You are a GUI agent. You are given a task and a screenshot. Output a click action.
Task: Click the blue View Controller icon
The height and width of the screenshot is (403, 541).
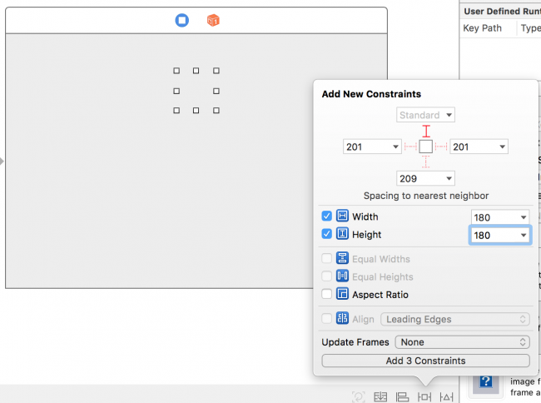(x=181, y=20)
